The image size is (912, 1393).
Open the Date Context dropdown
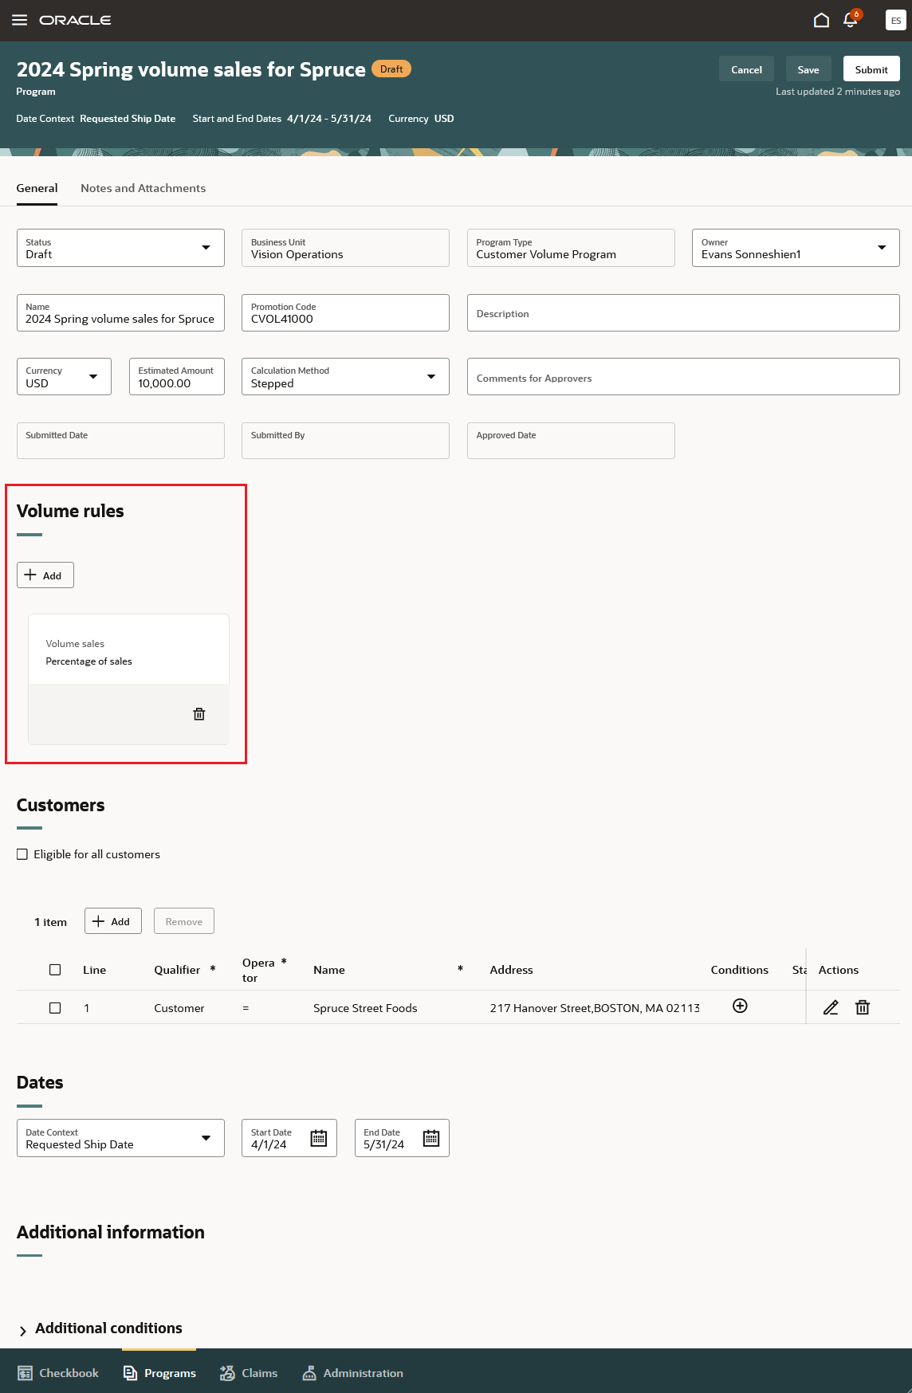(x=120, y=1138)
